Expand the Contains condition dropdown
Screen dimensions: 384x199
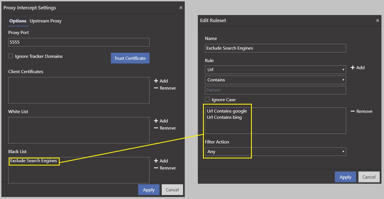click(275, 80)
